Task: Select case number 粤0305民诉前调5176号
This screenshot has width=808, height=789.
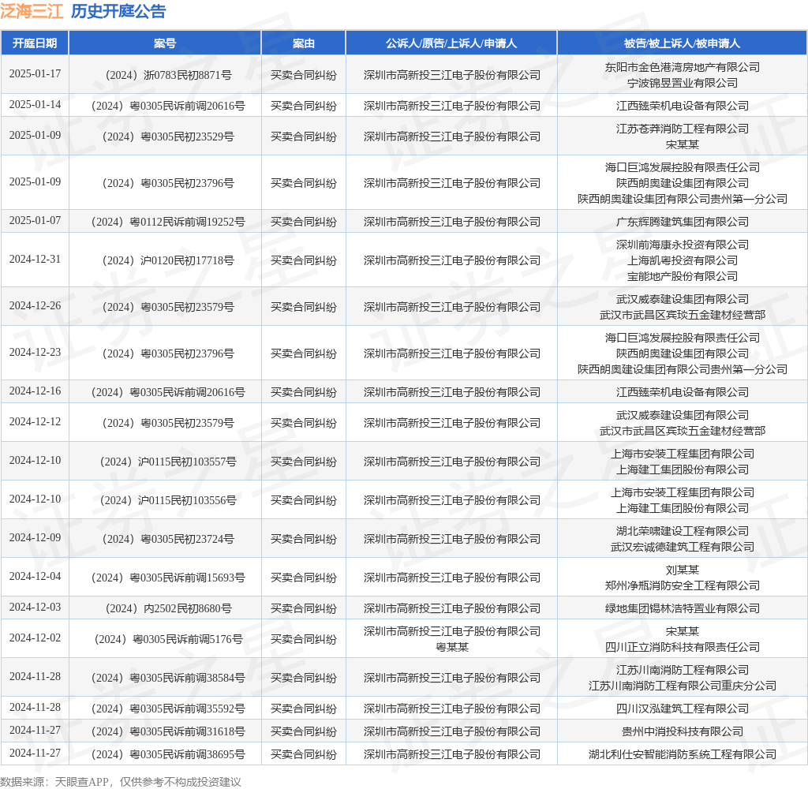Action: 188,640
